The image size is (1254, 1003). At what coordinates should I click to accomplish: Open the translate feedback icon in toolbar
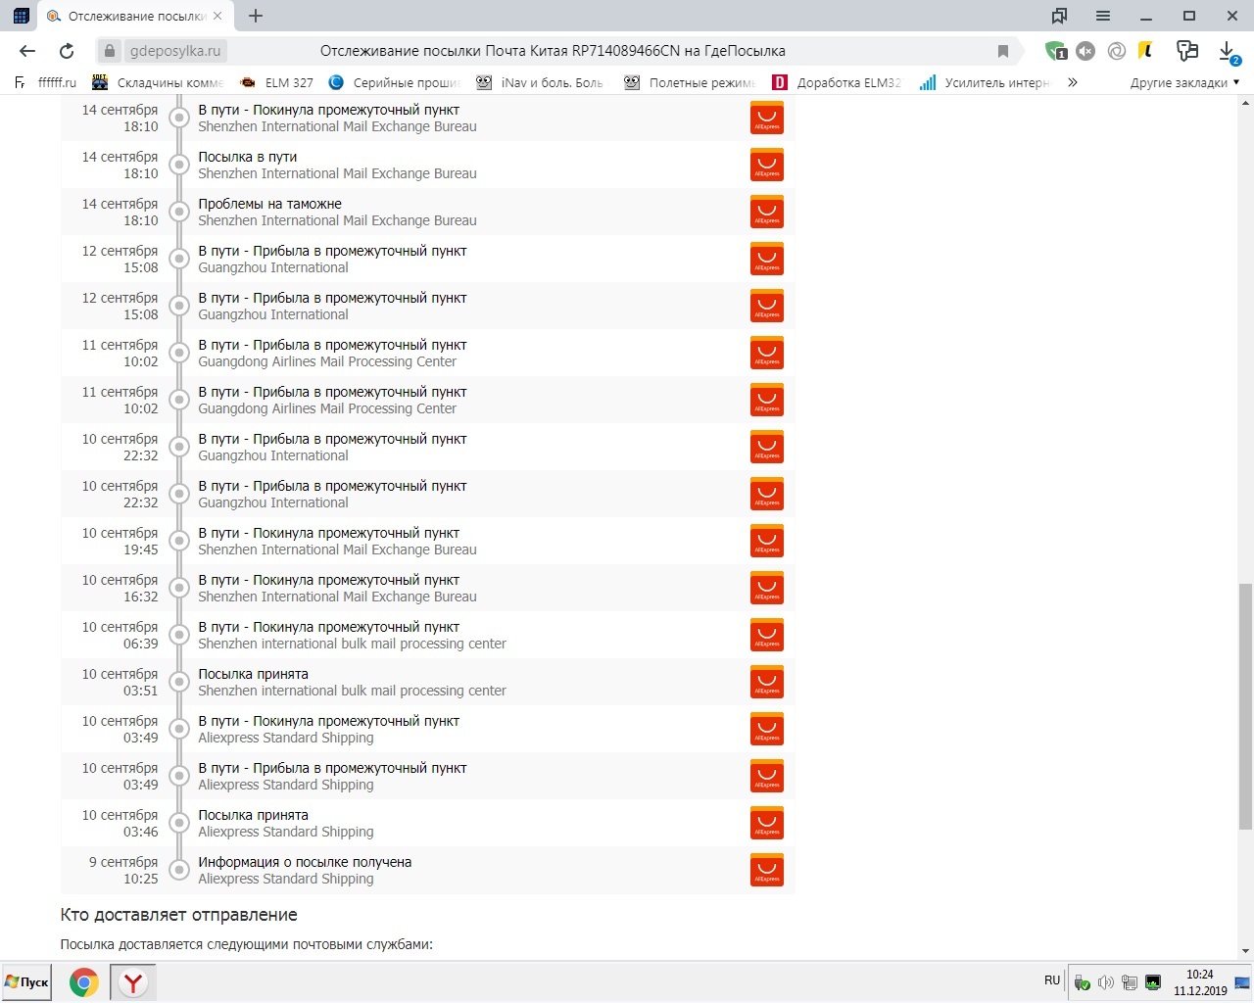pyautogui.click(x=1187, y=51)
